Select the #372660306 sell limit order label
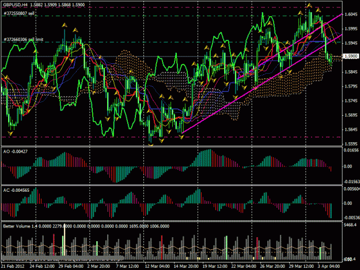Screen dimensions: 360x270 (24, 40)
